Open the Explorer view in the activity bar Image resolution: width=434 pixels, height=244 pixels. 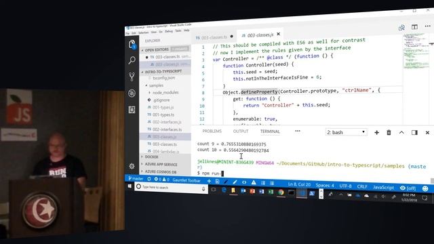point(132,44)
